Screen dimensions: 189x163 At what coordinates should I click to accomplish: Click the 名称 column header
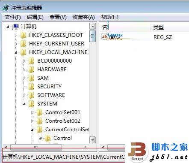[x=125, y=27]
